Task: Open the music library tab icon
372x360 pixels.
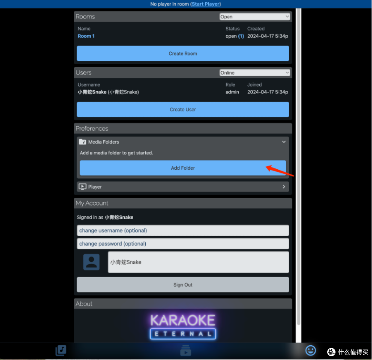Action: [61, 350]
